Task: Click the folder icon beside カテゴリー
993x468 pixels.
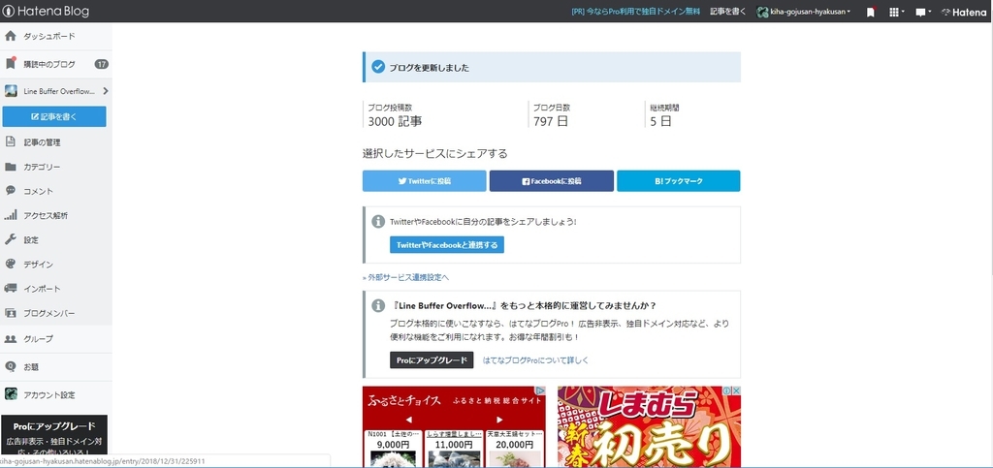Action: (10, 167)
